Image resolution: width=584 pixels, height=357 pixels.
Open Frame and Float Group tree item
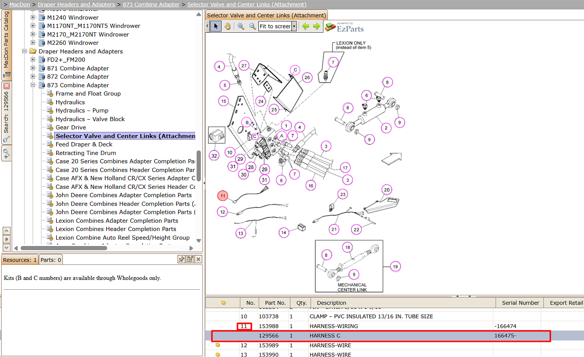[88, 93]
